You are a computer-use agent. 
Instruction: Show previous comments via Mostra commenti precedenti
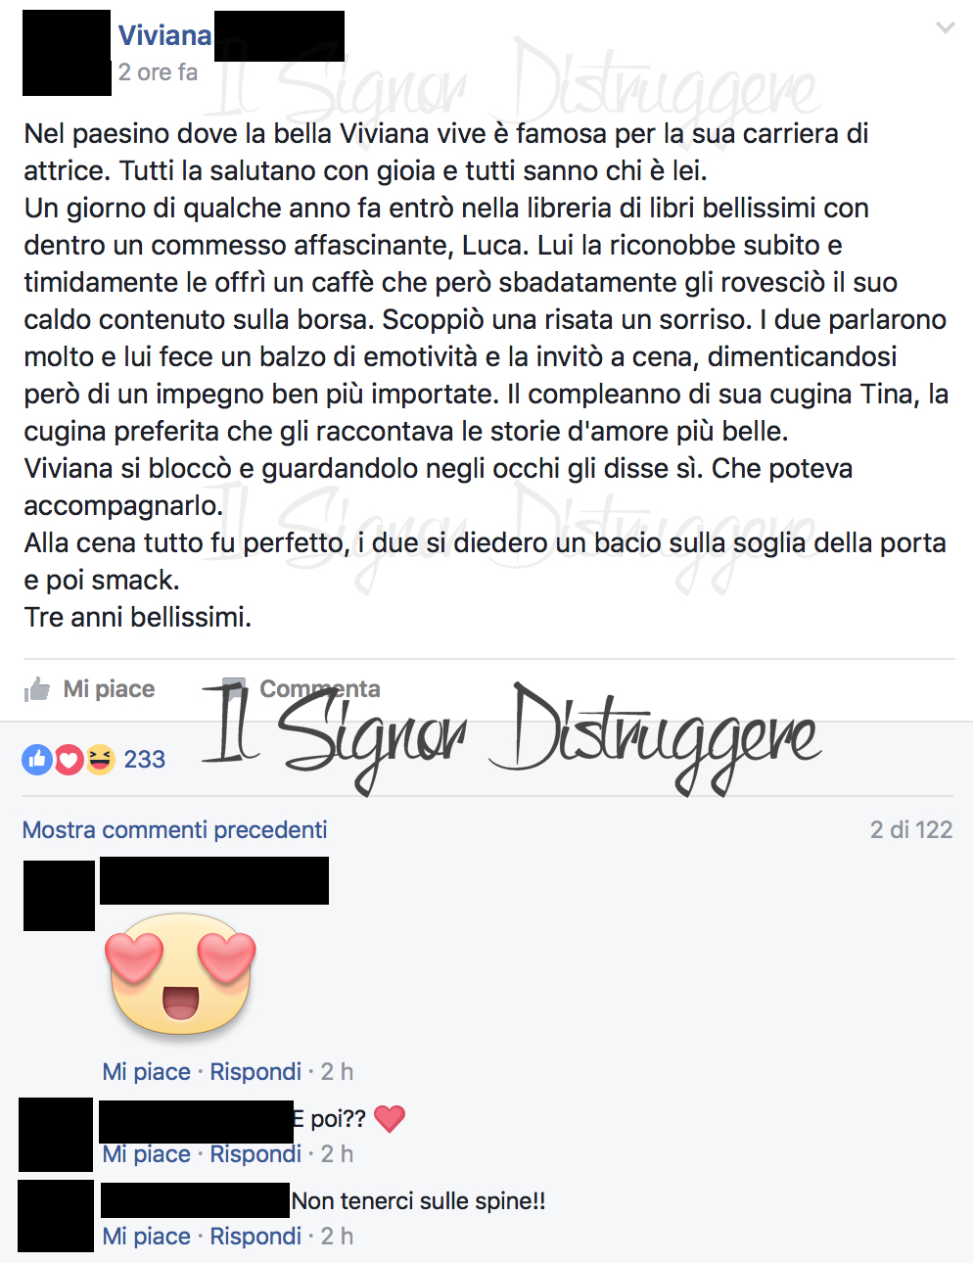[174, 830]
